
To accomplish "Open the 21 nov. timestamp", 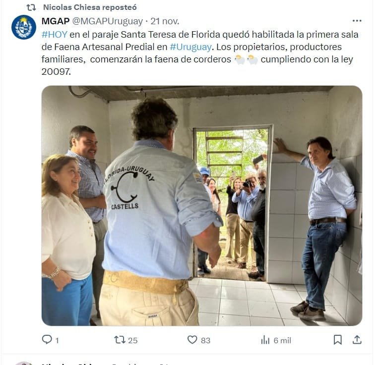I will click(x=165, y=21).
